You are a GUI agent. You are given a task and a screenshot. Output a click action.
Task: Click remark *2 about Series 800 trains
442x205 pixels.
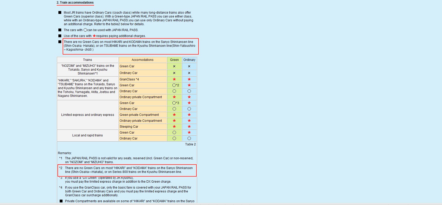[129, 170]
